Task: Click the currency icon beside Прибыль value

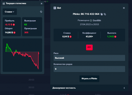Action: point(14,25)
